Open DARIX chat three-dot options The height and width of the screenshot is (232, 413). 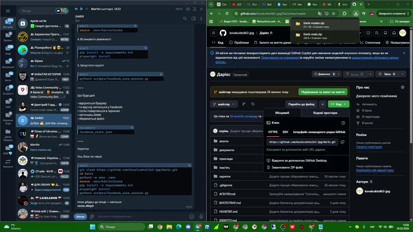(x=201, y=18)
